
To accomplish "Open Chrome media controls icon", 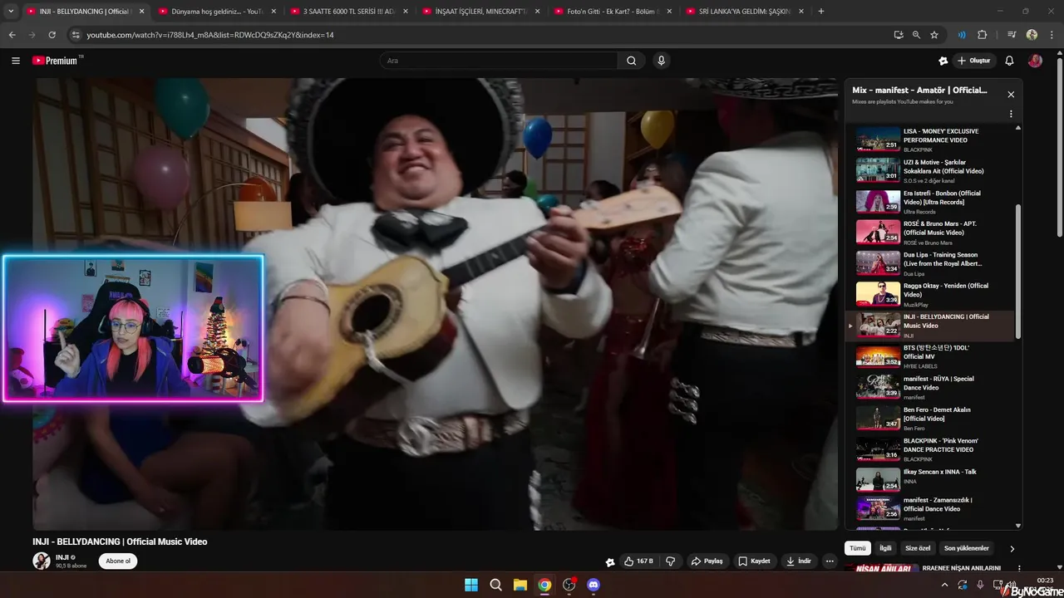I will click(1012, 35).
